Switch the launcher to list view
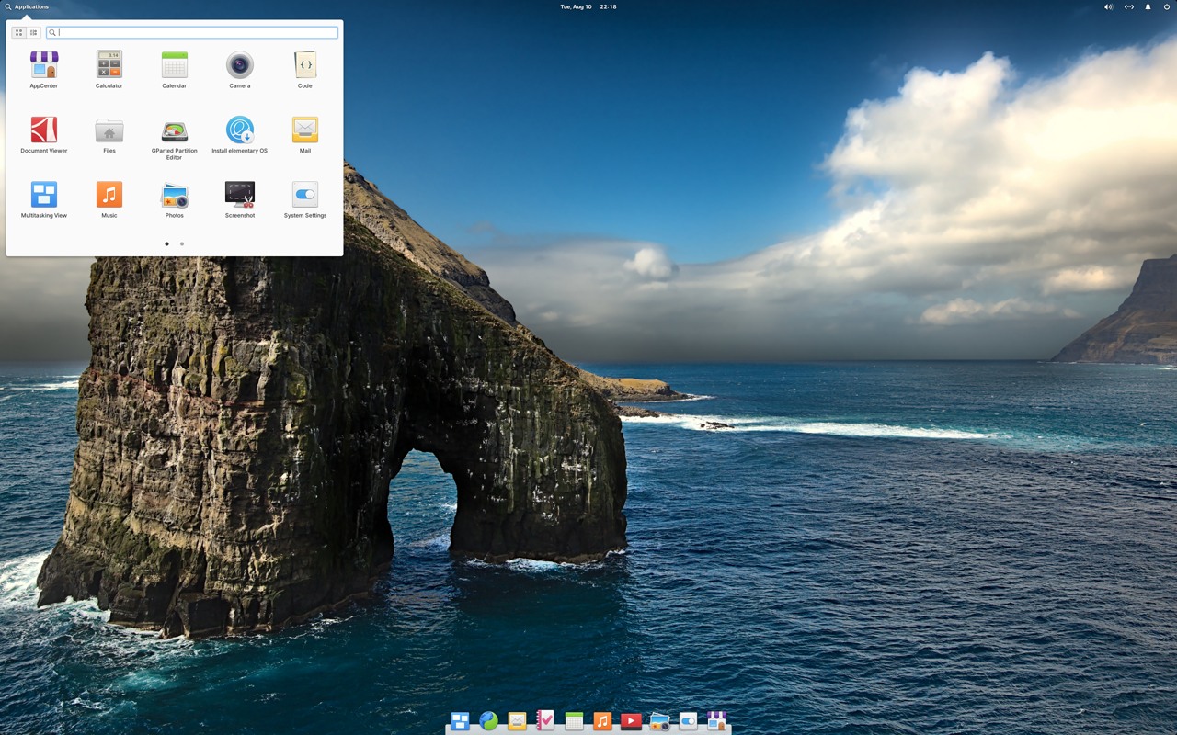The height and width of the screenshot is (735, 1177). pyautogui.click(x=33, y=32)
